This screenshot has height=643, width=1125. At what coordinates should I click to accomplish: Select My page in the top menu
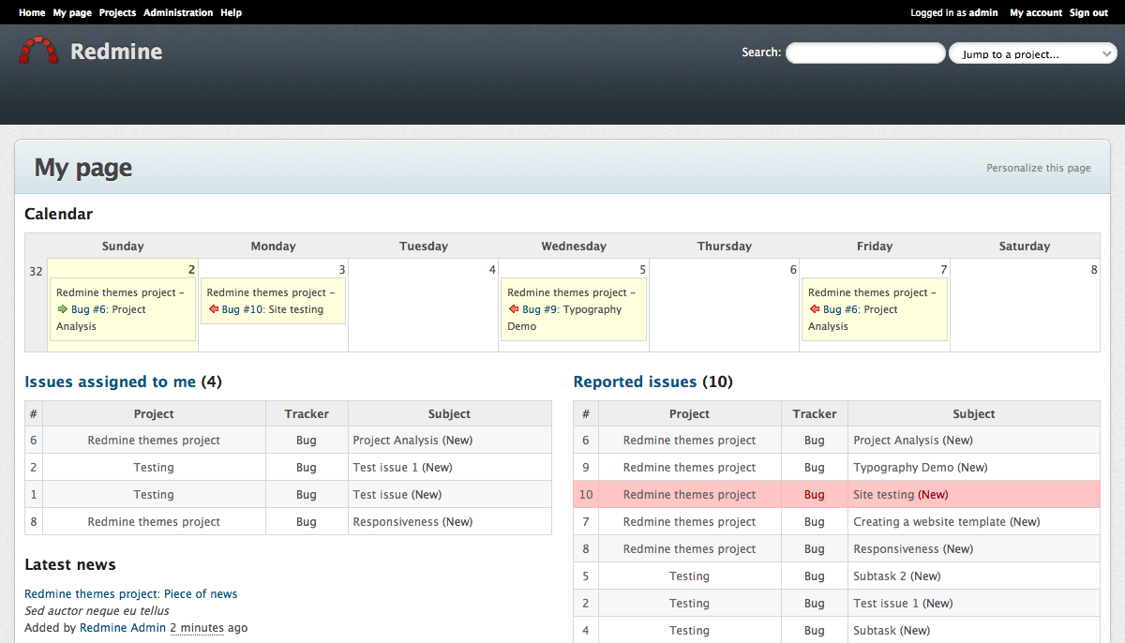tap(72, 12)
